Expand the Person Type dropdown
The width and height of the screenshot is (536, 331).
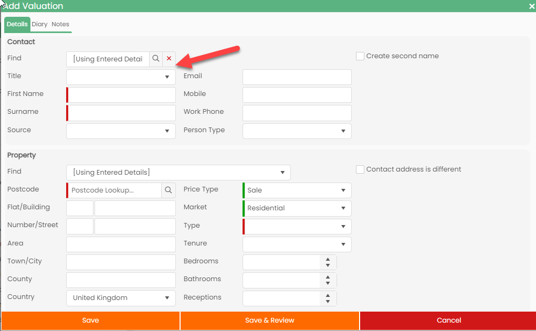[x=297, y=131]
